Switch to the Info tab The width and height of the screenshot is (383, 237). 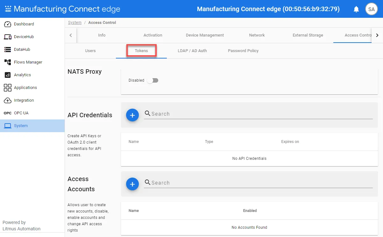[102, 35]
